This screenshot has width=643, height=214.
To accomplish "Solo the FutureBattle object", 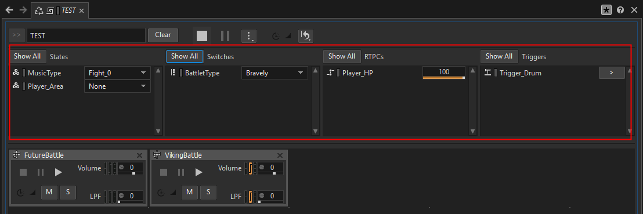I will coord(68,192).
